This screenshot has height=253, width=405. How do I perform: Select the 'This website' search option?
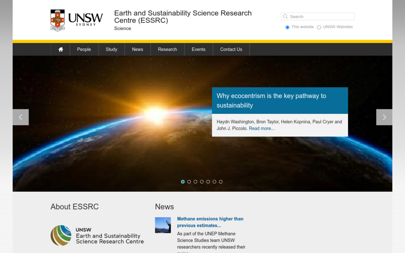coord(287,27)
